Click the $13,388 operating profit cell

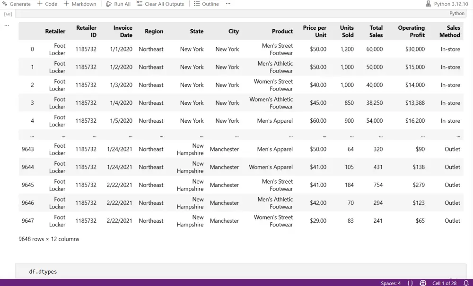(415, 103)
